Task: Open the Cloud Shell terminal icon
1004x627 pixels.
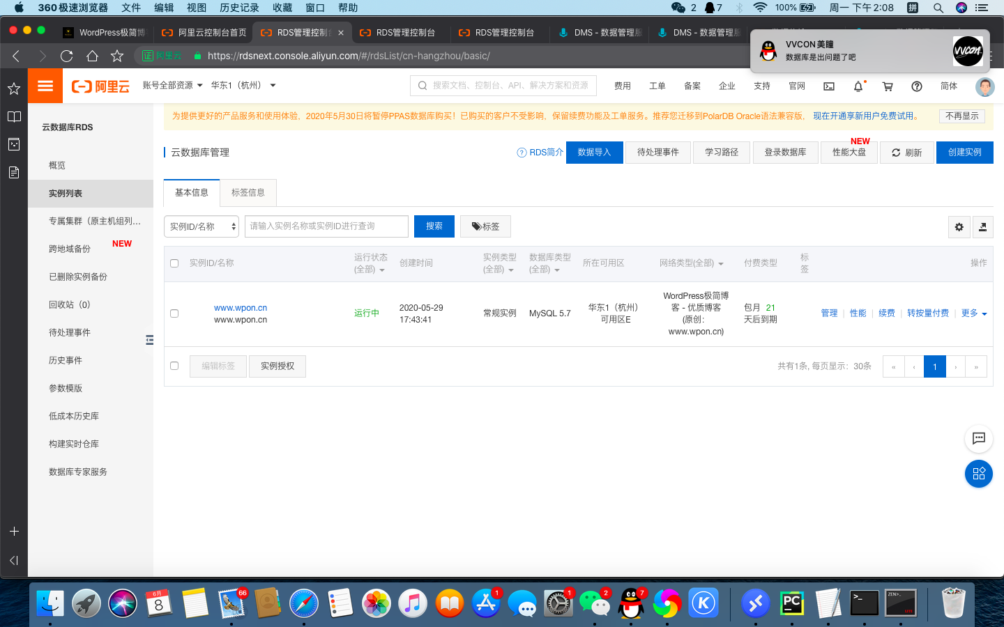Action: (x=829, y=86)
